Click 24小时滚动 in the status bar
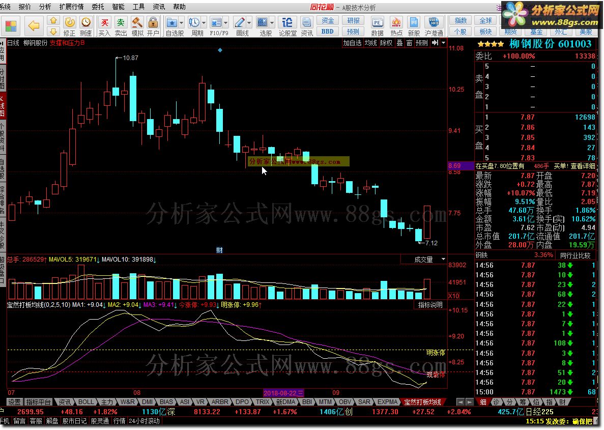 click(x=144, y=421)
